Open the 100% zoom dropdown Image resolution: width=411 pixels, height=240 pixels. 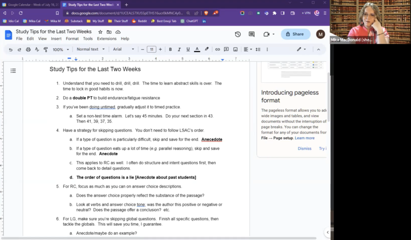60,50
